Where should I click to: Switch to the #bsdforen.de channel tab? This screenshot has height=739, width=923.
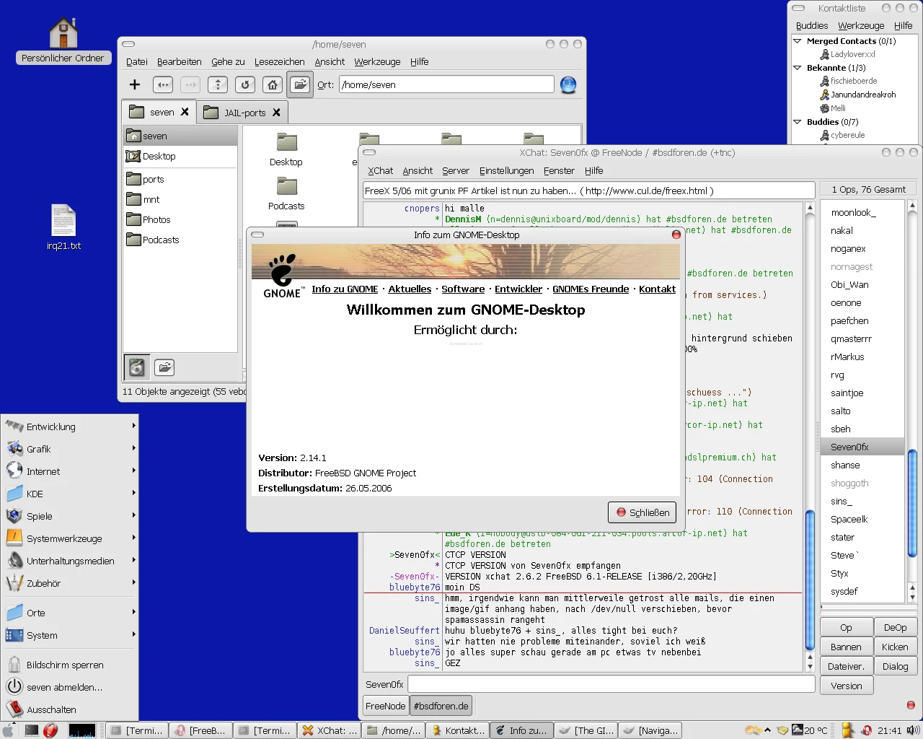click(441, 706)
